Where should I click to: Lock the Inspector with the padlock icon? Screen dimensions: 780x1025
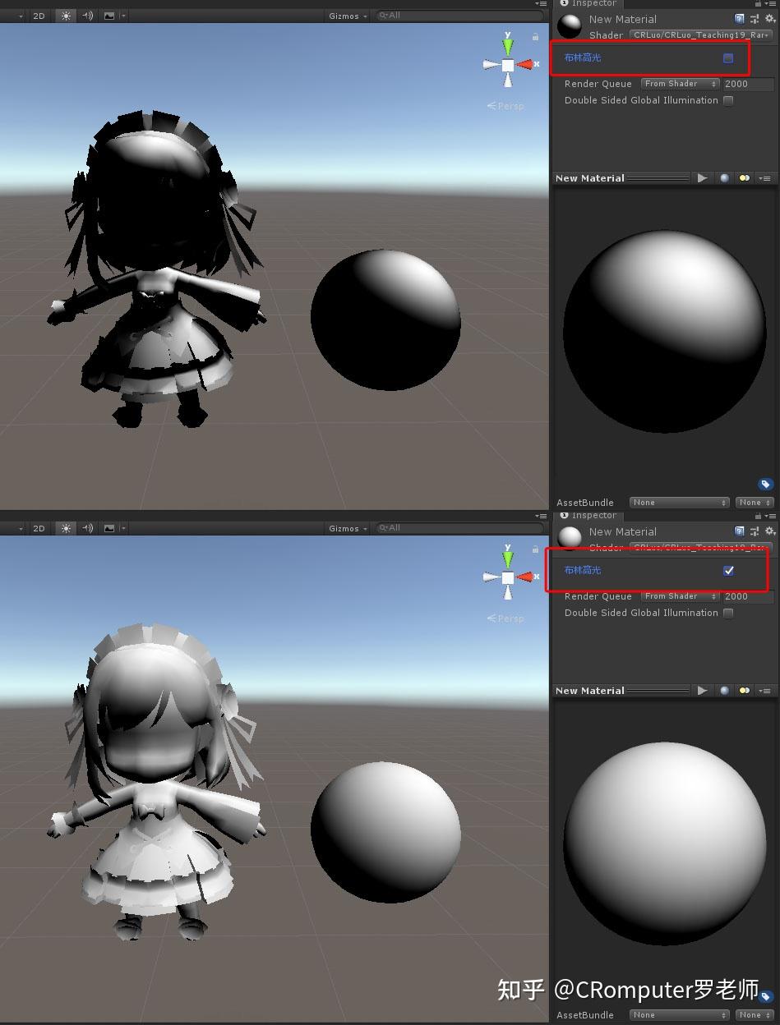click(x=758, y=4)
